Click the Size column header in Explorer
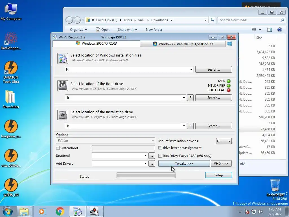 [259, 38]
